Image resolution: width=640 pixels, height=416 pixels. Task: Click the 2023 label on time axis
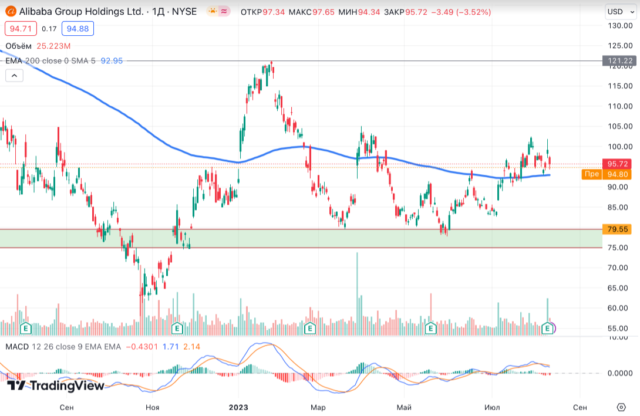238,407
